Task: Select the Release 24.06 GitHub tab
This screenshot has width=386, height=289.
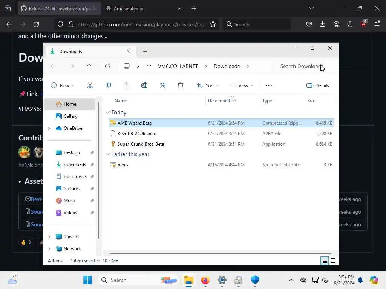Action: pos(58,9)
